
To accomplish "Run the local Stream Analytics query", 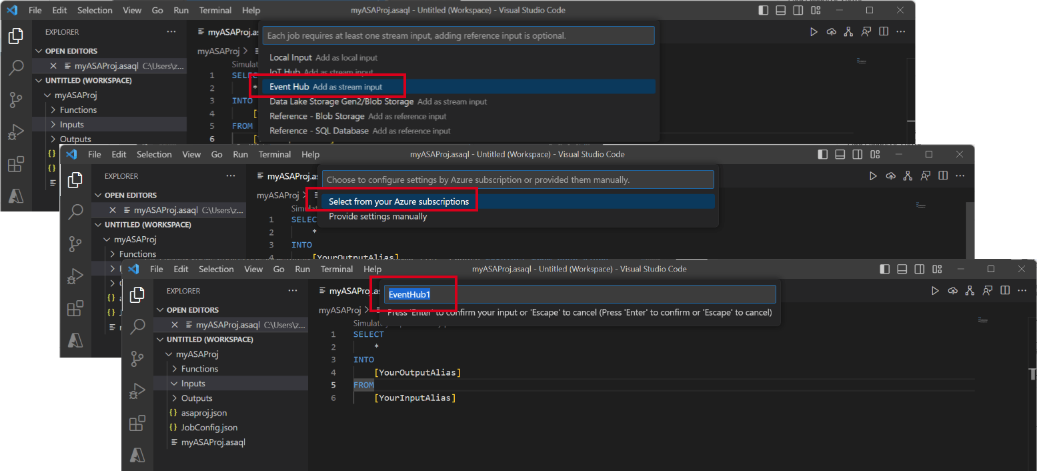I will (x=936, y=290).
